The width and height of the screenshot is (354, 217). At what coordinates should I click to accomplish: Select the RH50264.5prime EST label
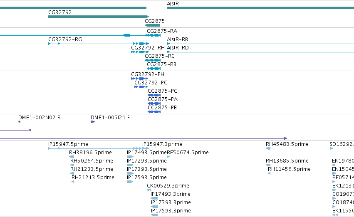coord(92,161)
